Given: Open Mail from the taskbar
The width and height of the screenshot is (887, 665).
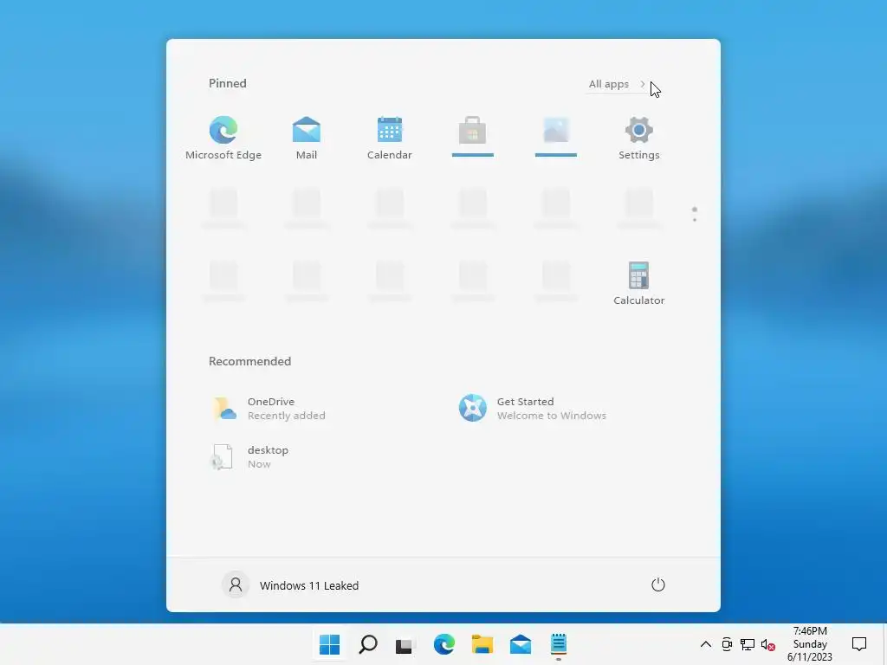Looking at the screenshot, I should [520, 644].
